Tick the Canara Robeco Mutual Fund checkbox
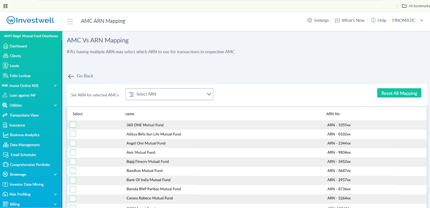 (73, 199)
